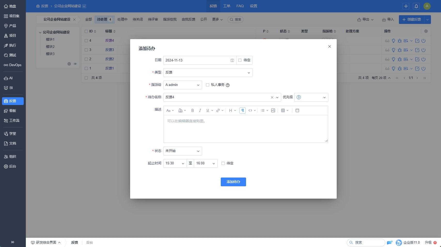Click the italic icon in editor
This screenshot has height=247, width=441.
coord(200,110)
